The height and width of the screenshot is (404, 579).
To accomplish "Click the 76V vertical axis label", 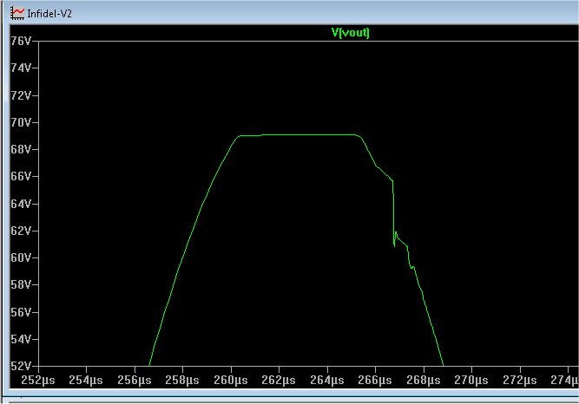I will (21, 41).
